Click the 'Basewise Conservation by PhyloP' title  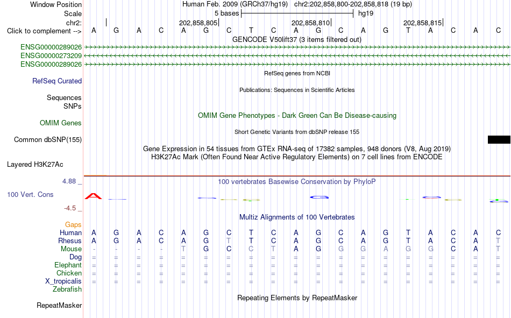point(297,182)
